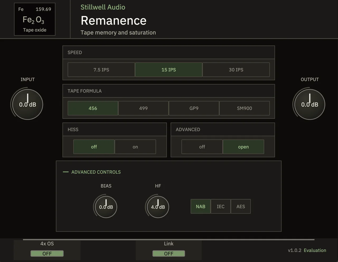338x262 pixels.
Task: Click the Output gain knob
Action: click(x=310, y=104)
